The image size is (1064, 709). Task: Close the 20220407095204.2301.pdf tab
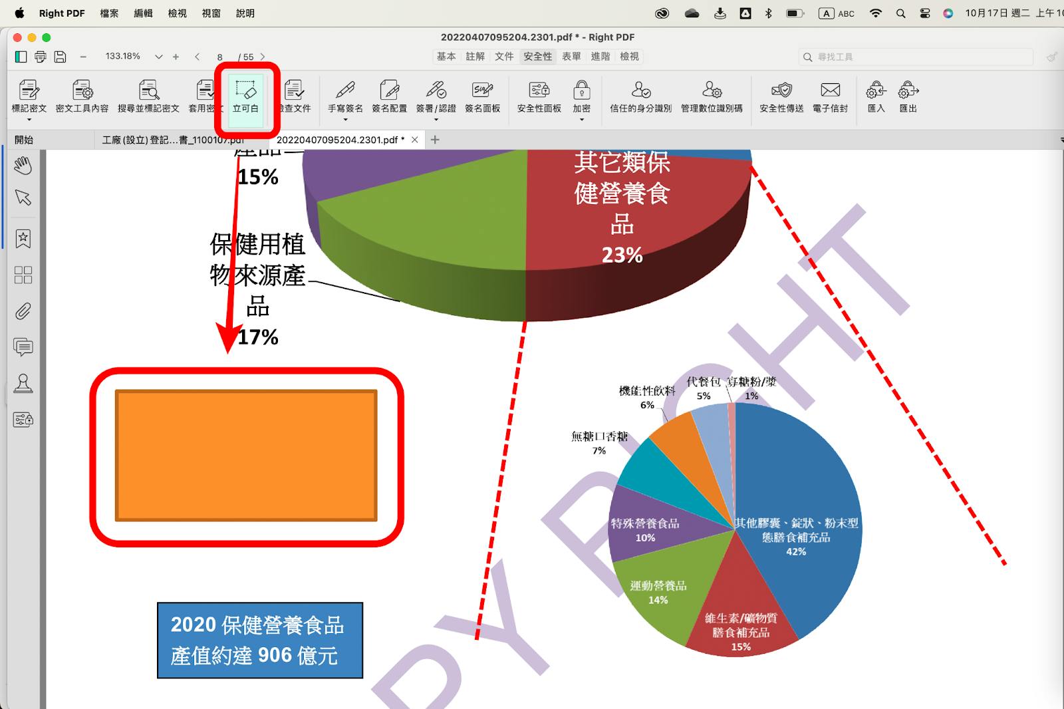tap(415, 140)
